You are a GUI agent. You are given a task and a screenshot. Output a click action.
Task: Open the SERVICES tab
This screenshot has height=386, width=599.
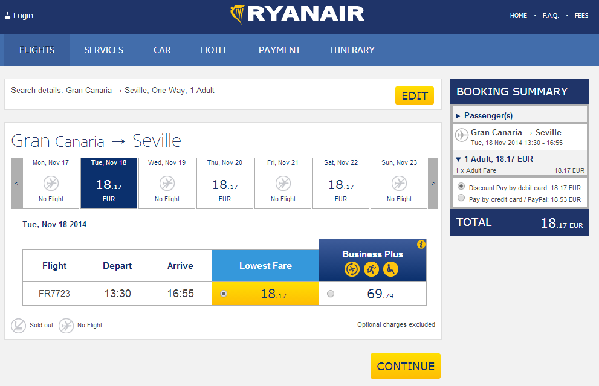click(104, 50)
